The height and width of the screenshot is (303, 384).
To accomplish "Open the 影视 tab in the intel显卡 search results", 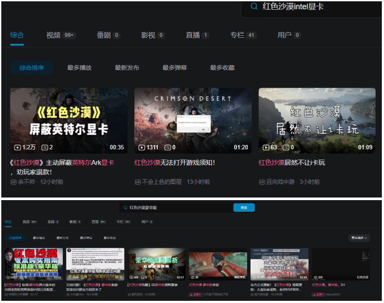I will [x=153, y=35].
